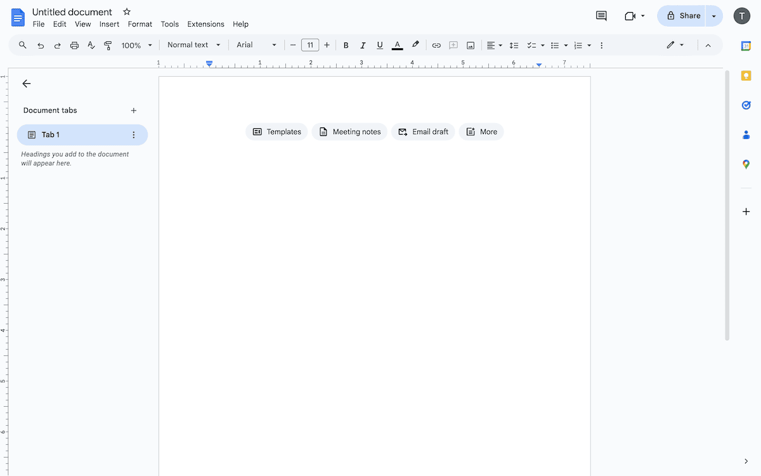Open the comment history icon
Screen dimensions: 761x476
[x=601, y=16]
